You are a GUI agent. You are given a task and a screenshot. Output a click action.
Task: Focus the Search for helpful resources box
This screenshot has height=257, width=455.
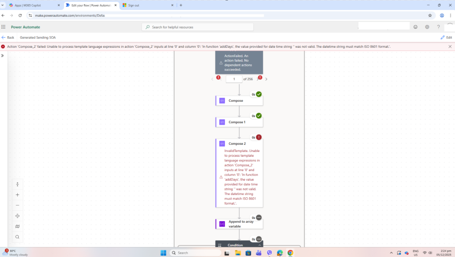tap(197, 27)
